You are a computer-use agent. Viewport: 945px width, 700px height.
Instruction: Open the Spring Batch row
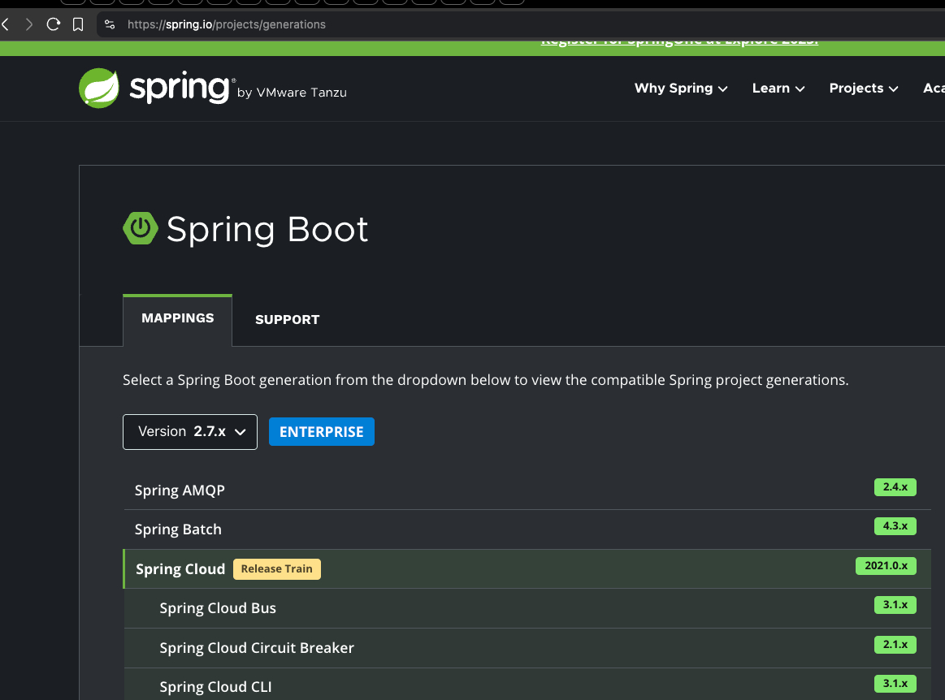pyautogui.click(x=178, y=529)
